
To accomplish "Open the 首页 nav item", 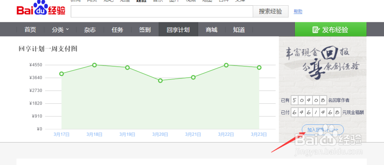I will 30,30.
